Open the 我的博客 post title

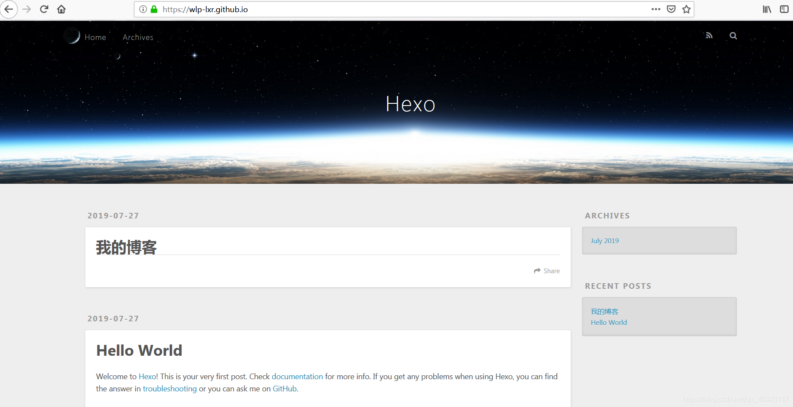(x=126, y=247)
